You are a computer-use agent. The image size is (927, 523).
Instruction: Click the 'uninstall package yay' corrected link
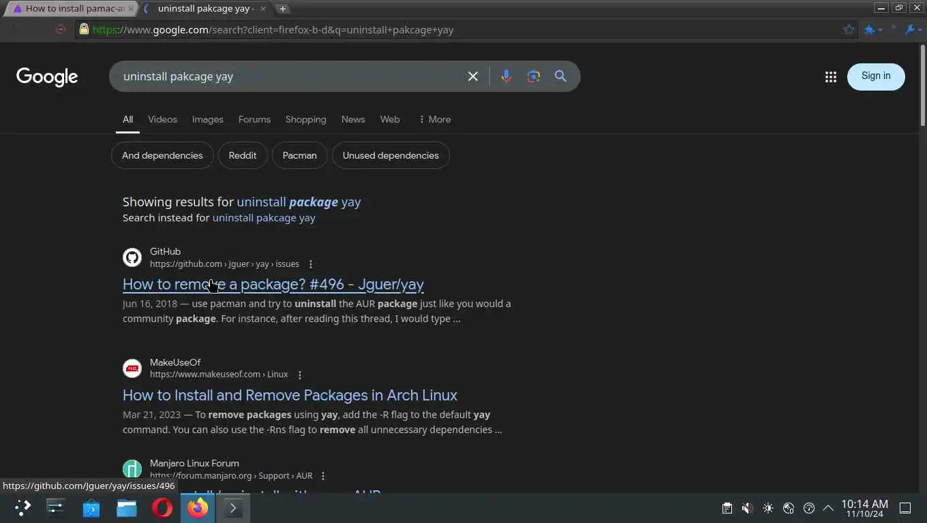coord(299,202)
